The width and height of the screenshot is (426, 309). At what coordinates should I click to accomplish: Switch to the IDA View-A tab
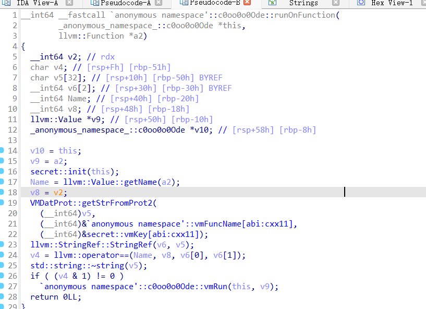pos(37,3)
